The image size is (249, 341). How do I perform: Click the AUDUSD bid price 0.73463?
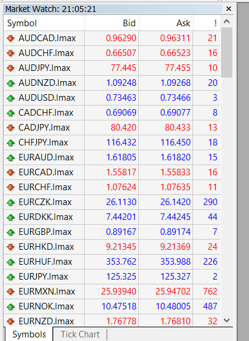click(121, 98)
